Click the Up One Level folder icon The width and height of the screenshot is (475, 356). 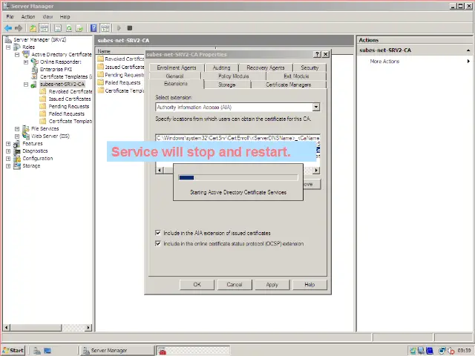point(33,28)
